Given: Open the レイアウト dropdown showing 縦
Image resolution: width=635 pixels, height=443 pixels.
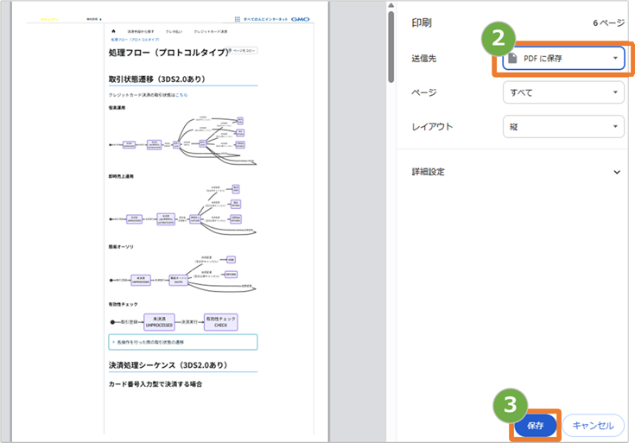Looking at the screenshot, I should (563, 127).
